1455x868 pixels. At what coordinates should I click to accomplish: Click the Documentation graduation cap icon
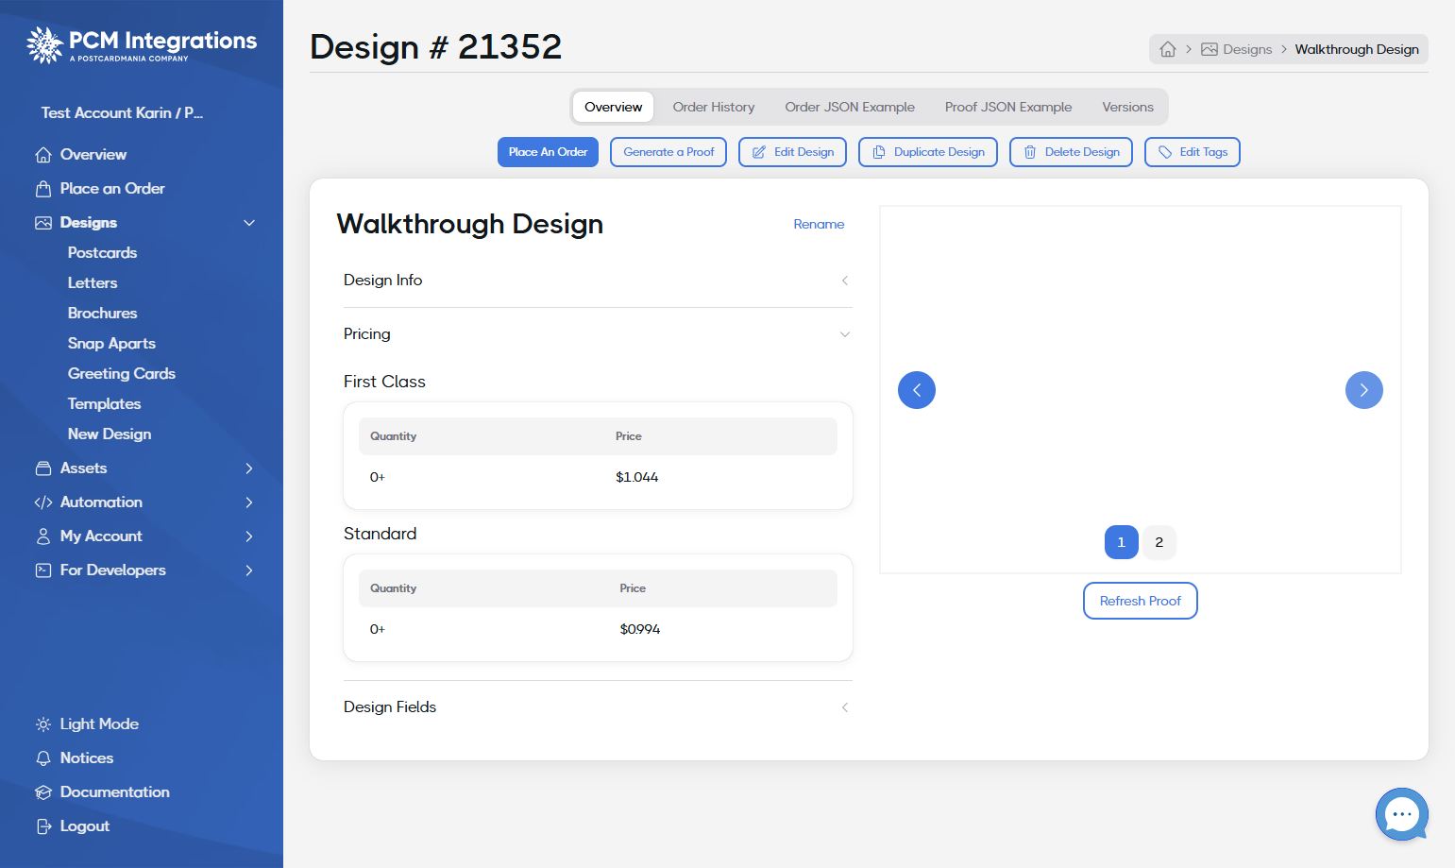click(x=43, y=792)
